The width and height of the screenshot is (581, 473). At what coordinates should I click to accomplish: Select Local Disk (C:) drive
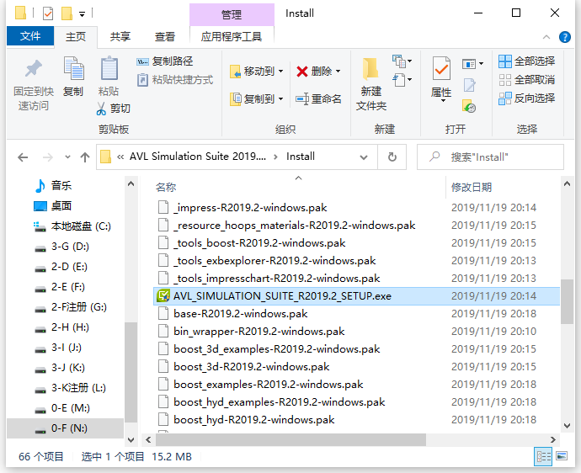[72, 226]
